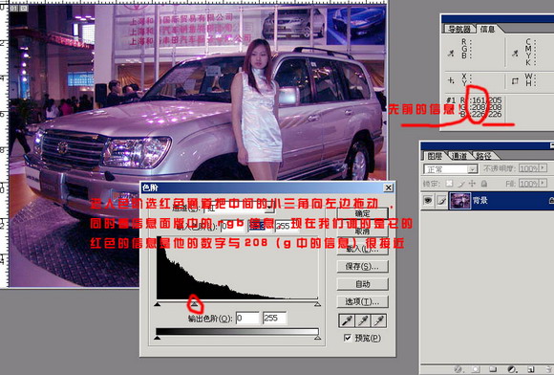
Task: Click the new layer set folder icon
Action: point(493,369)
